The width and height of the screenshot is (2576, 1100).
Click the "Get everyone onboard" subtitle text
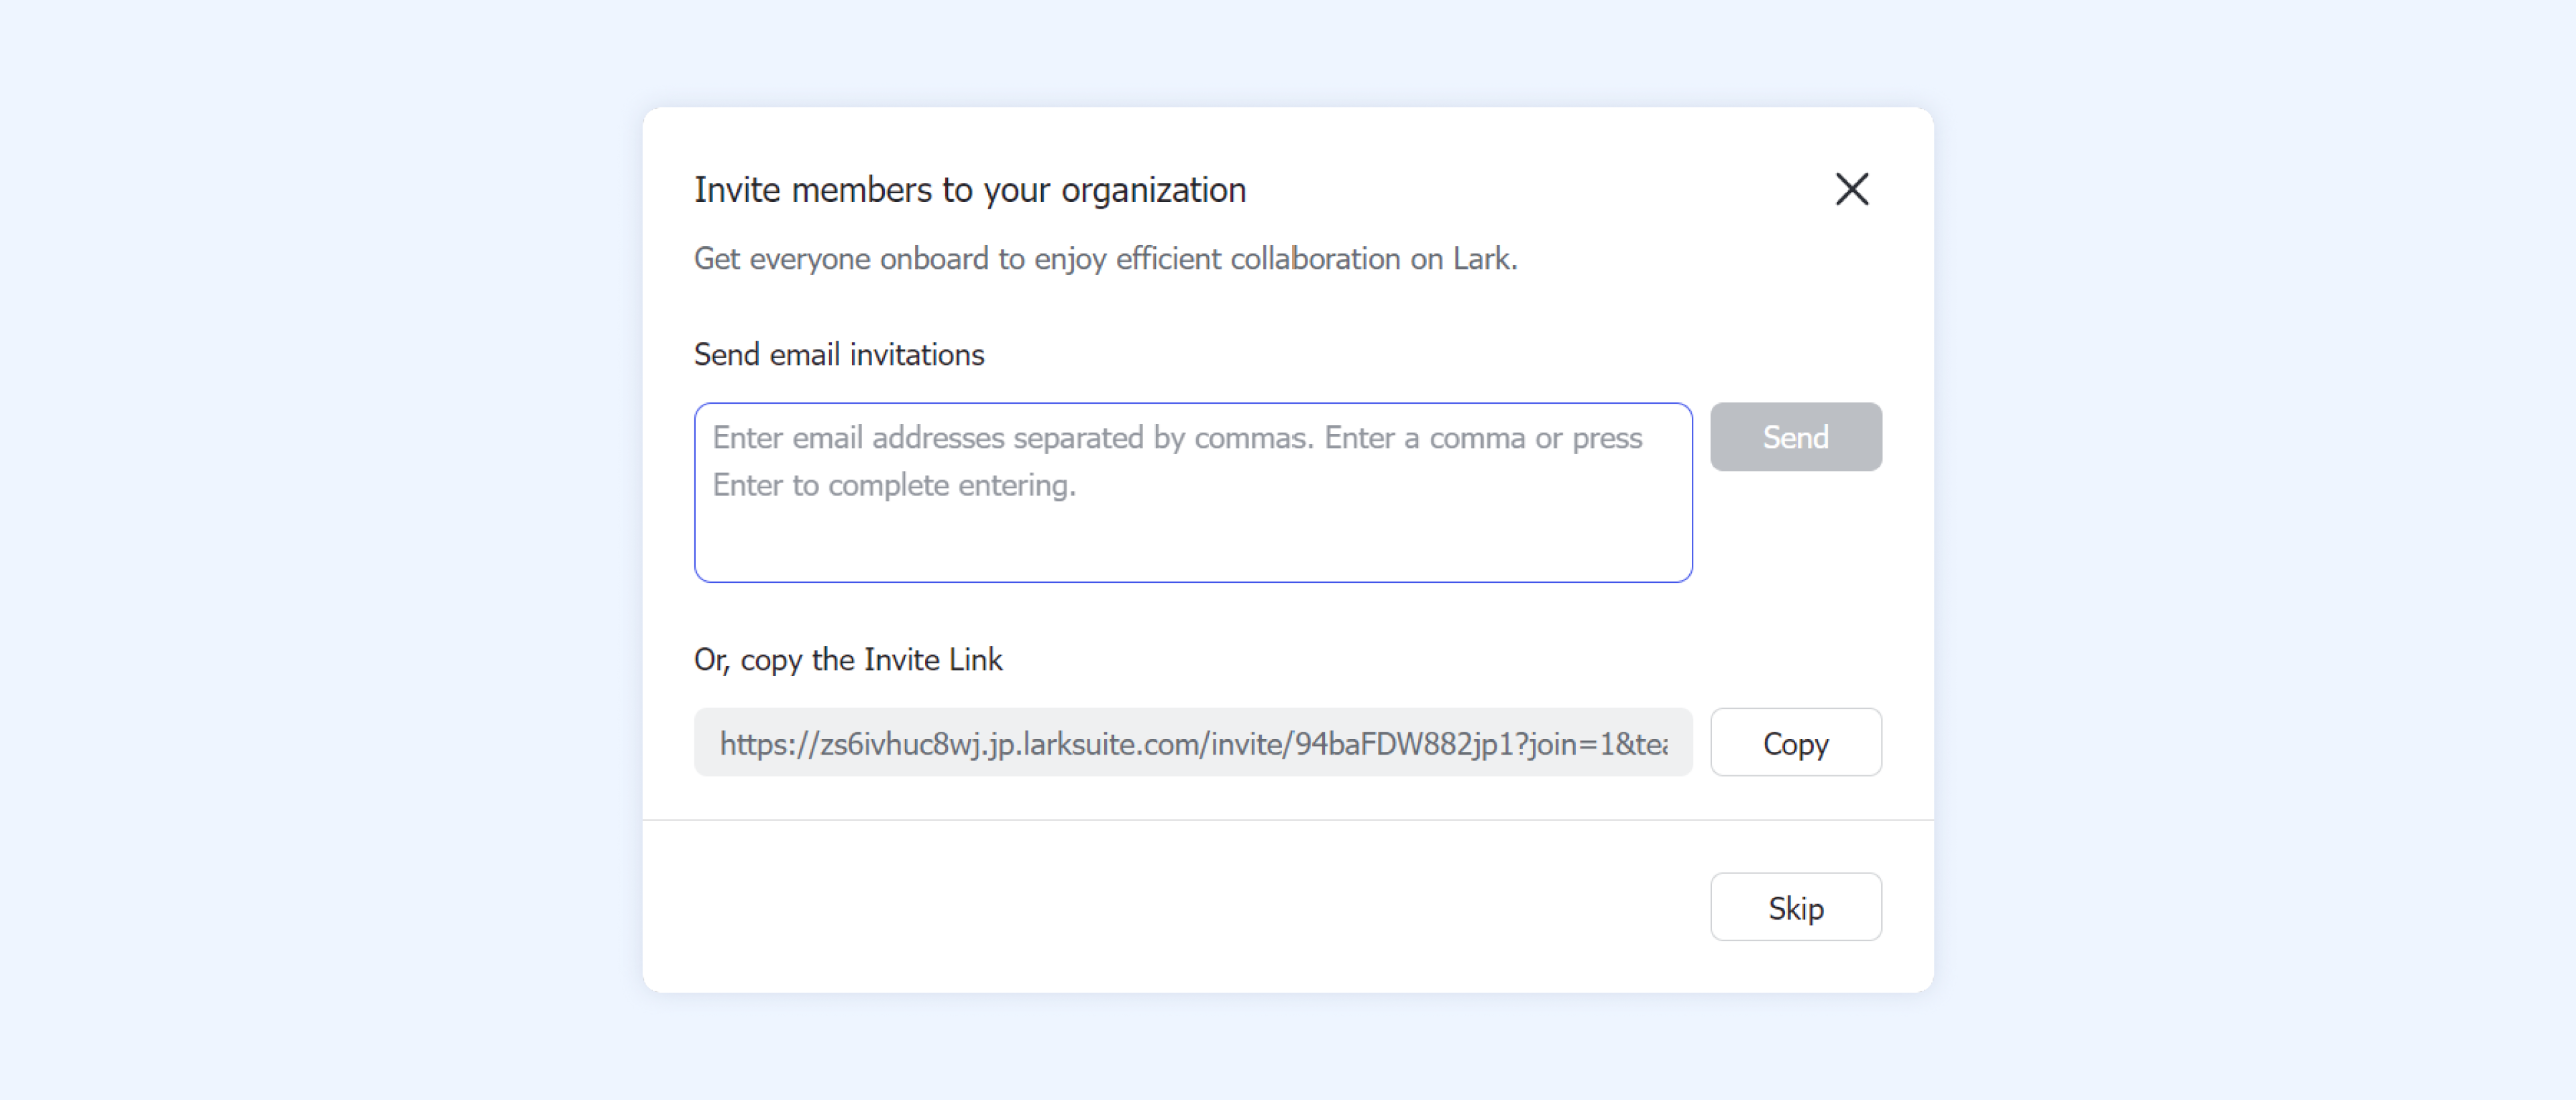(1104, 259)
